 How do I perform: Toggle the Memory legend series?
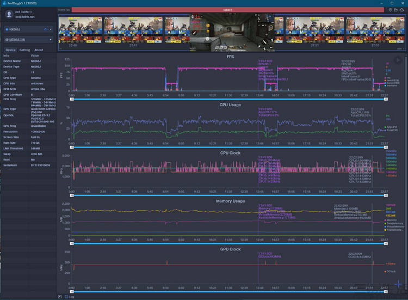pos(390,221)
